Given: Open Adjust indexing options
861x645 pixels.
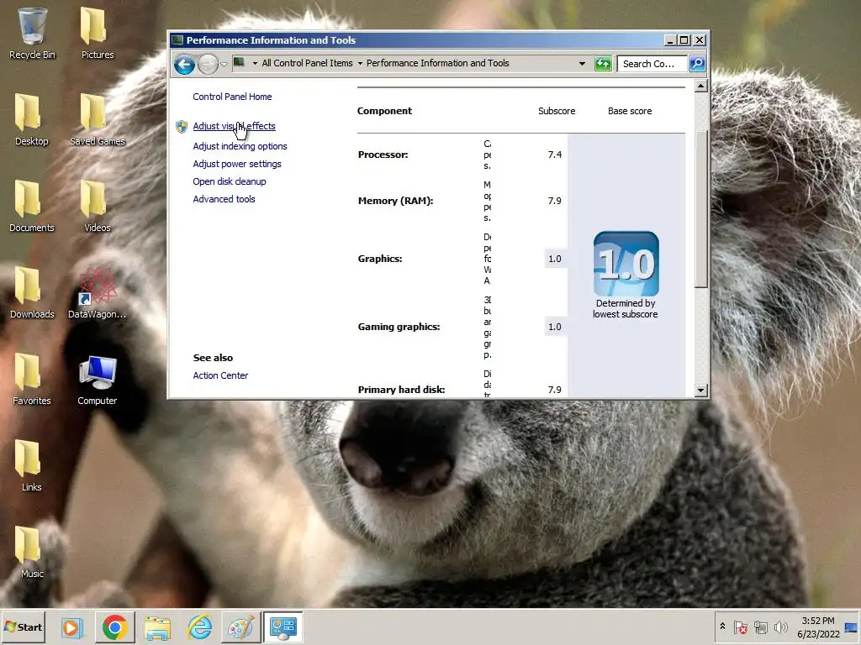Looking at the screenshot, I should (240, 146).
